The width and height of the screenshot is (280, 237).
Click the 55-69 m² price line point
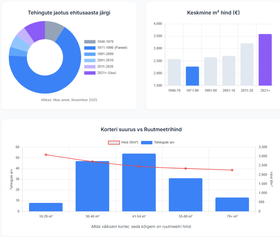[186, 169]
